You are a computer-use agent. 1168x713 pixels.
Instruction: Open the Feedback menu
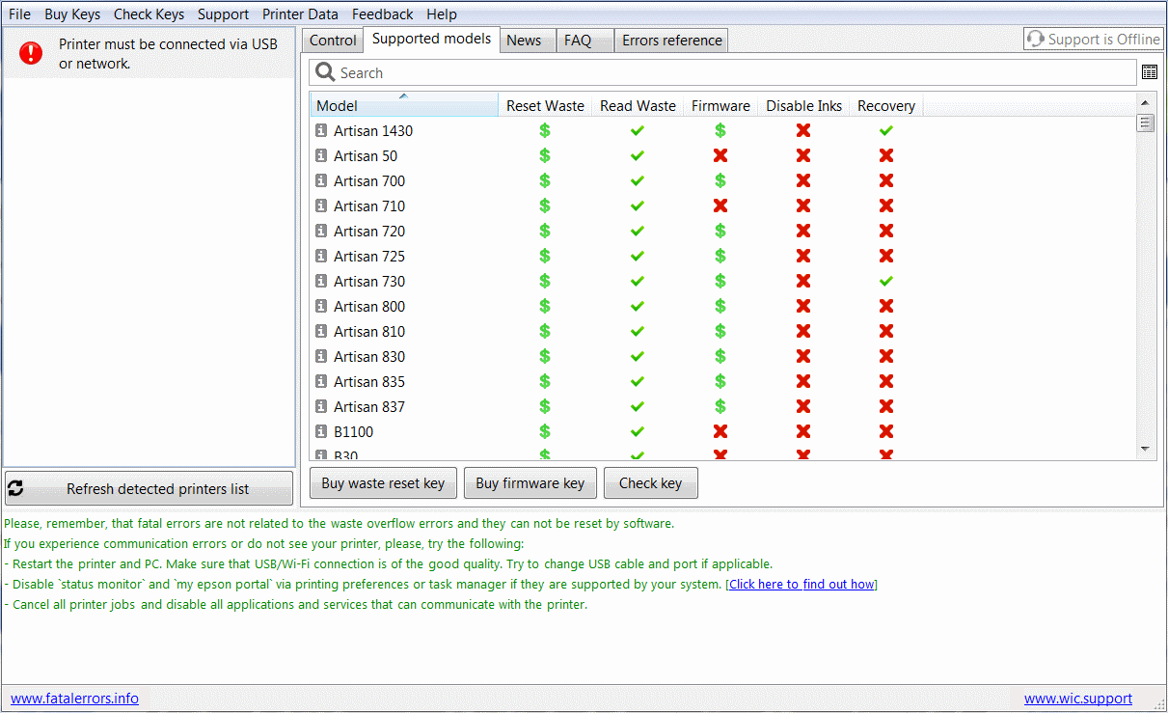(382, 14)
